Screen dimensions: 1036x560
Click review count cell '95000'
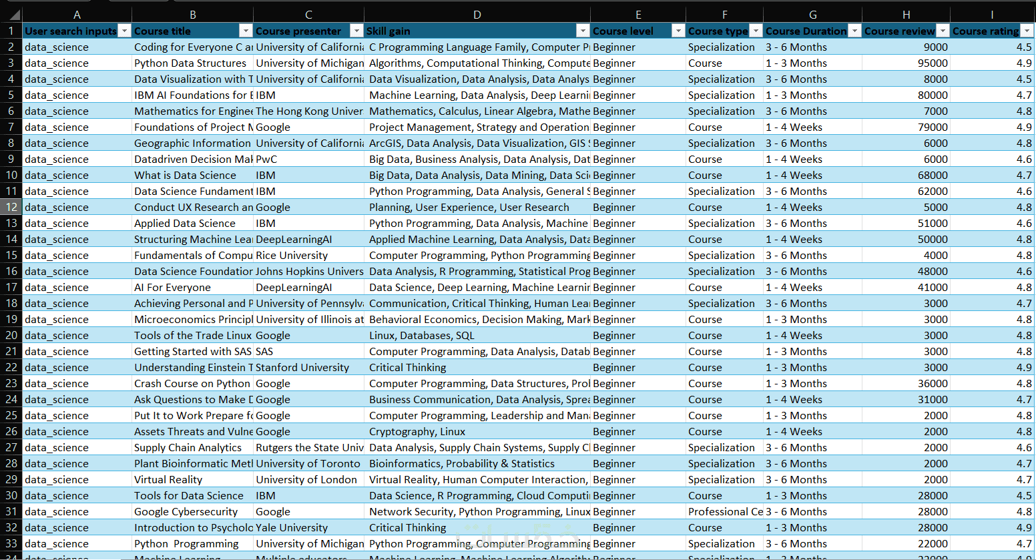[x=906, y=63]
